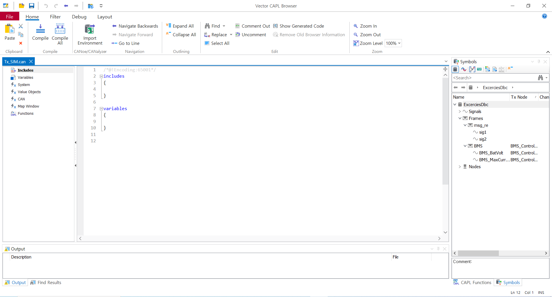Toggle database filter in Symbols toolbar
This screenshot has width=552, height=297.
point(455,69)
